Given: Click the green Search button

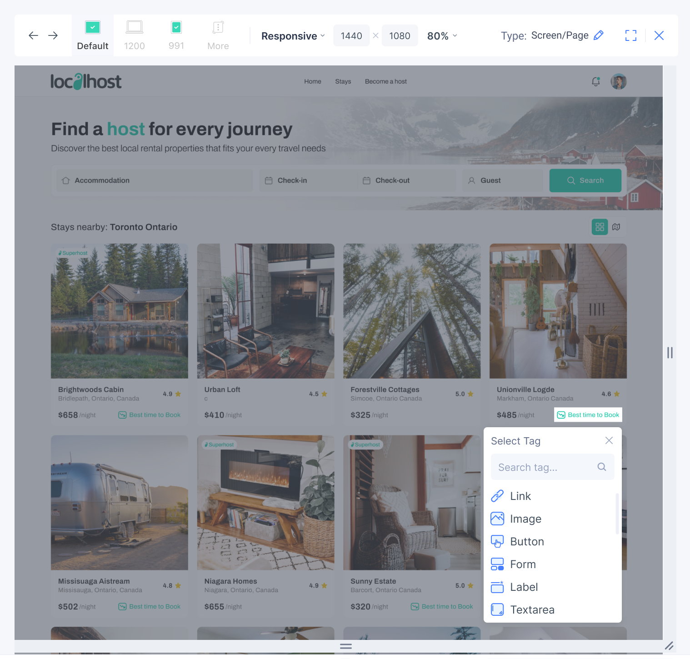Looking at the screenshot, I should [585, 180].
